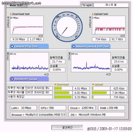Click the Upload test graph
The height and width of the screenshot is (132, 133).
109,25
